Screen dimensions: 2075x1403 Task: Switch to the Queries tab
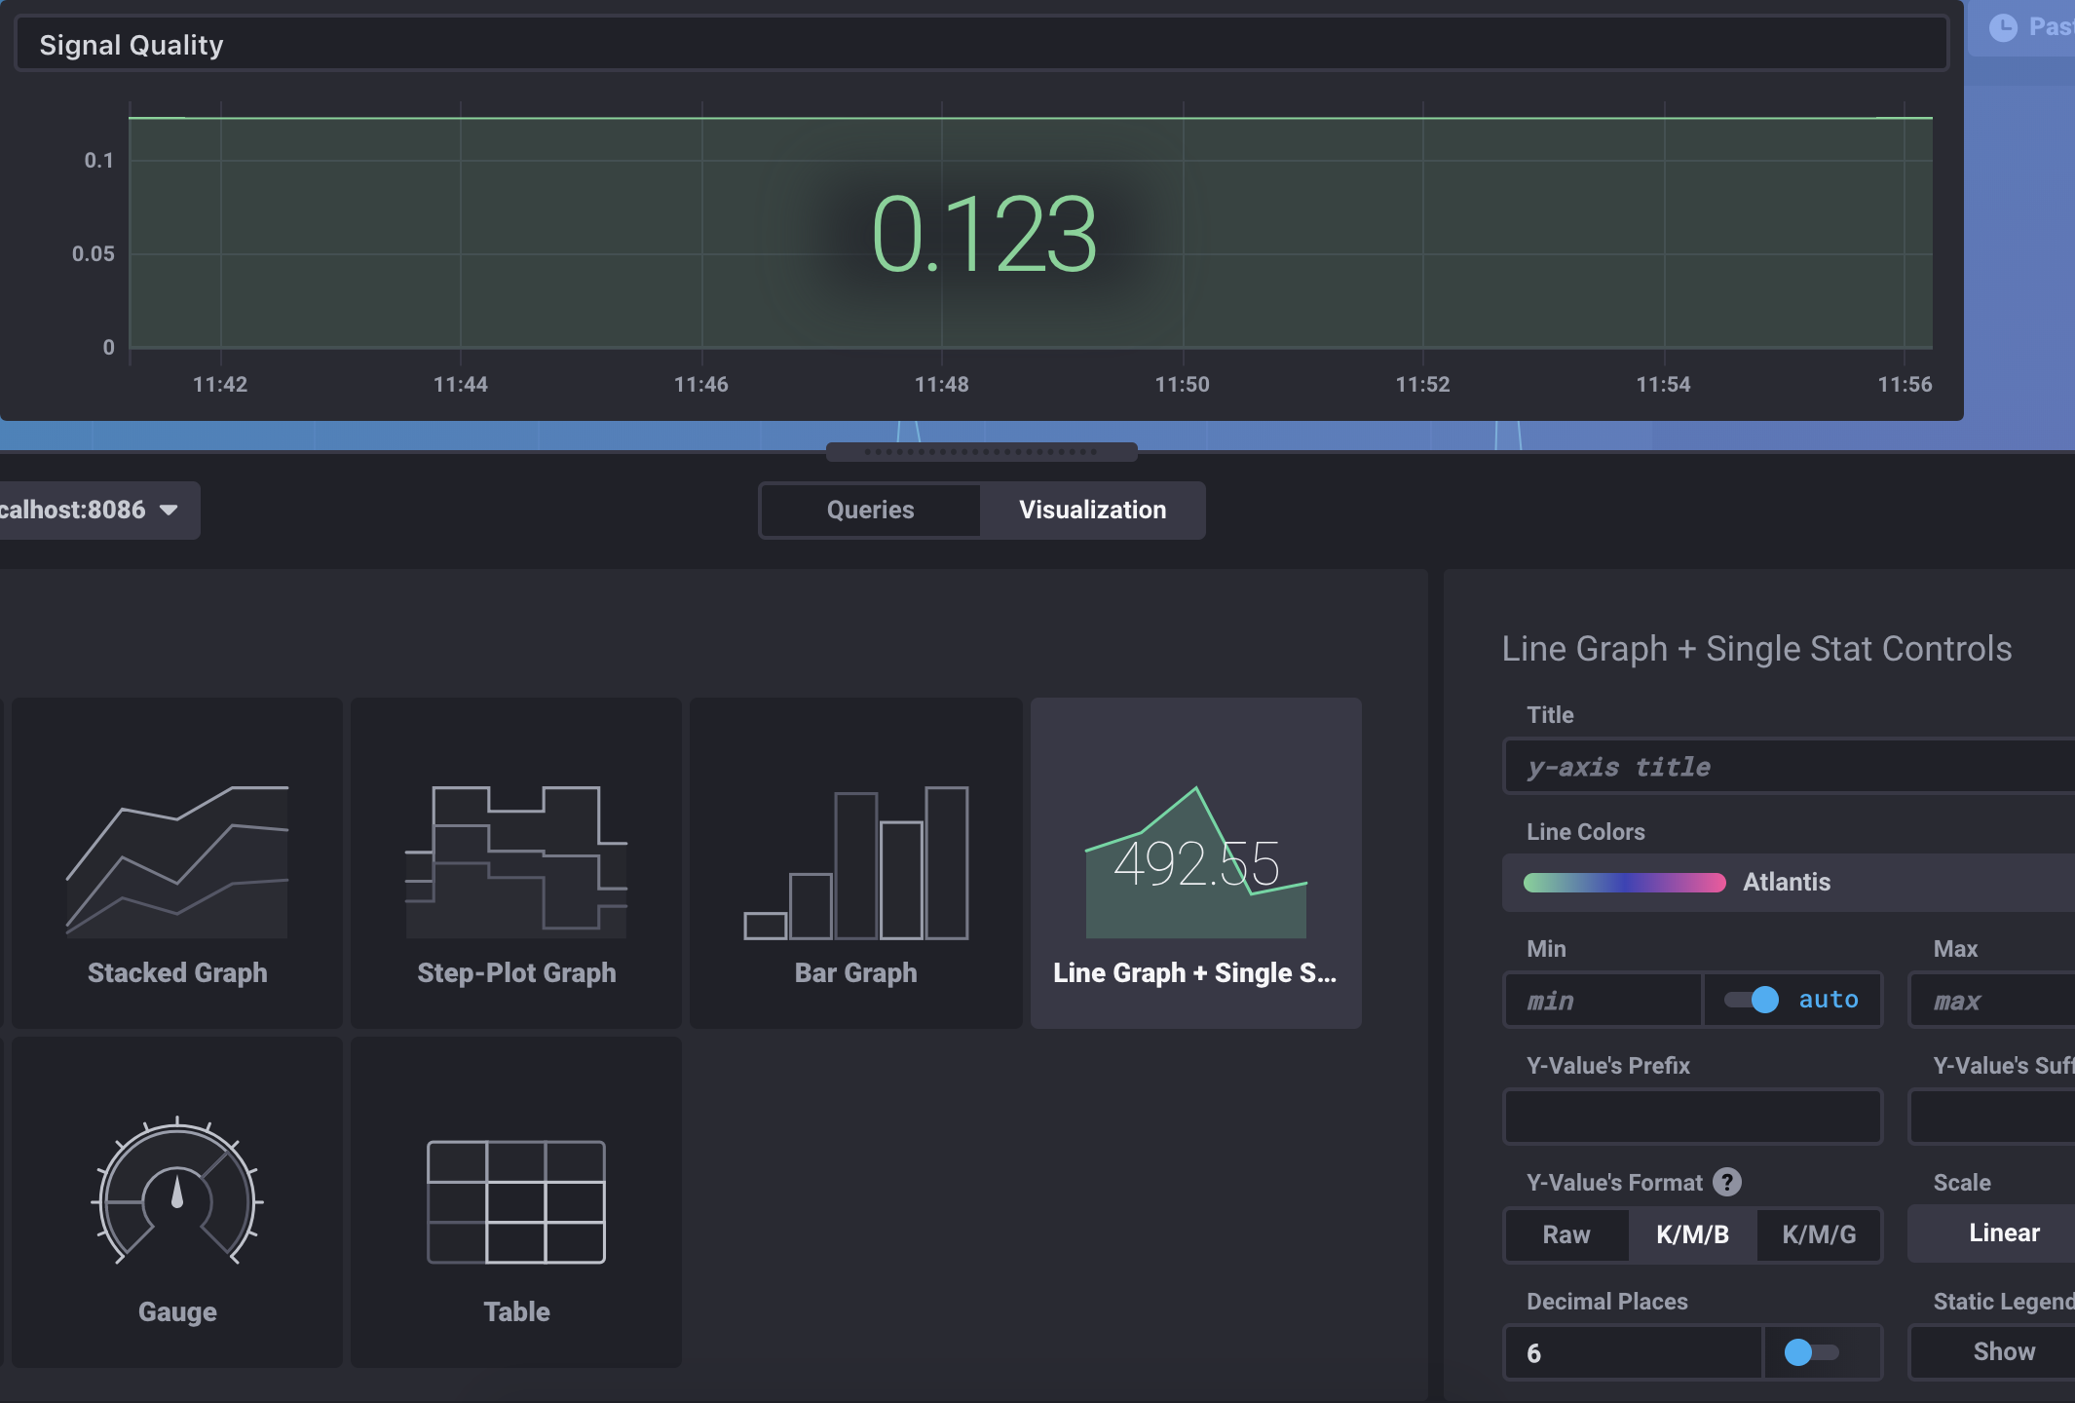869,510
